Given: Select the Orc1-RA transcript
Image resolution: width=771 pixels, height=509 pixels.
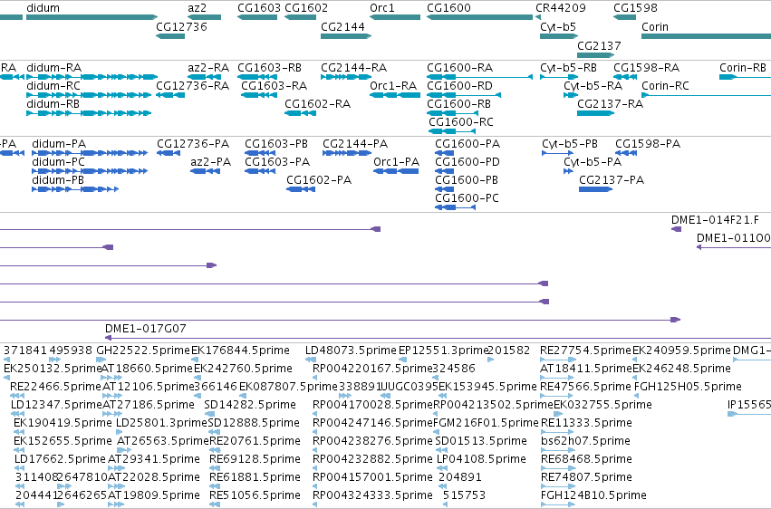Looking at the screenshot, I should (395, 95).
